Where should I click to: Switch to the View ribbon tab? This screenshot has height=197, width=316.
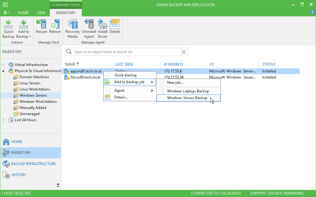pyautogui.click(x=41, y=13)
